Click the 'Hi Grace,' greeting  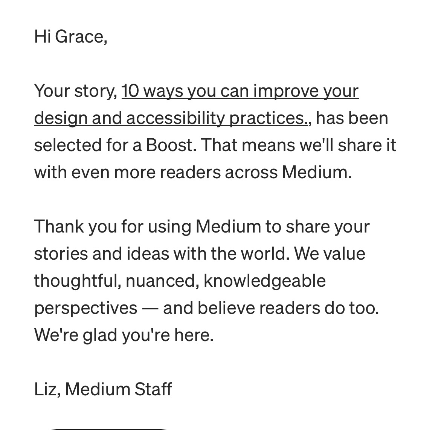[70, 37]
